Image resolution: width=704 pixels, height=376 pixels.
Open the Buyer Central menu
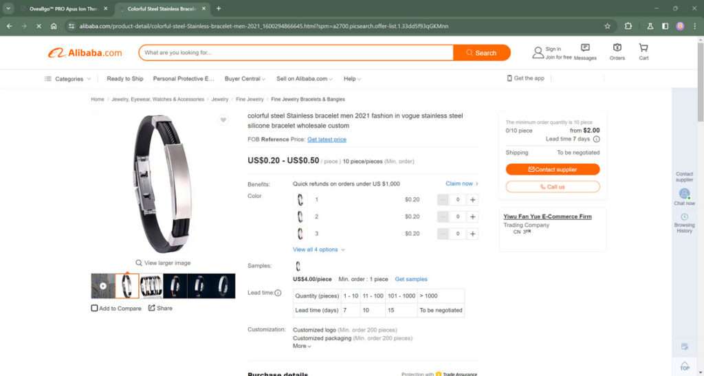(245, 78)
